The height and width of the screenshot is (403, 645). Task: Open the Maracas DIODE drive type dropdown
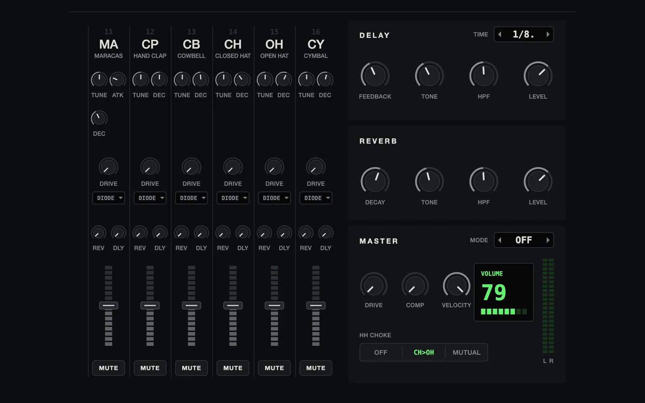coord(108,198)
